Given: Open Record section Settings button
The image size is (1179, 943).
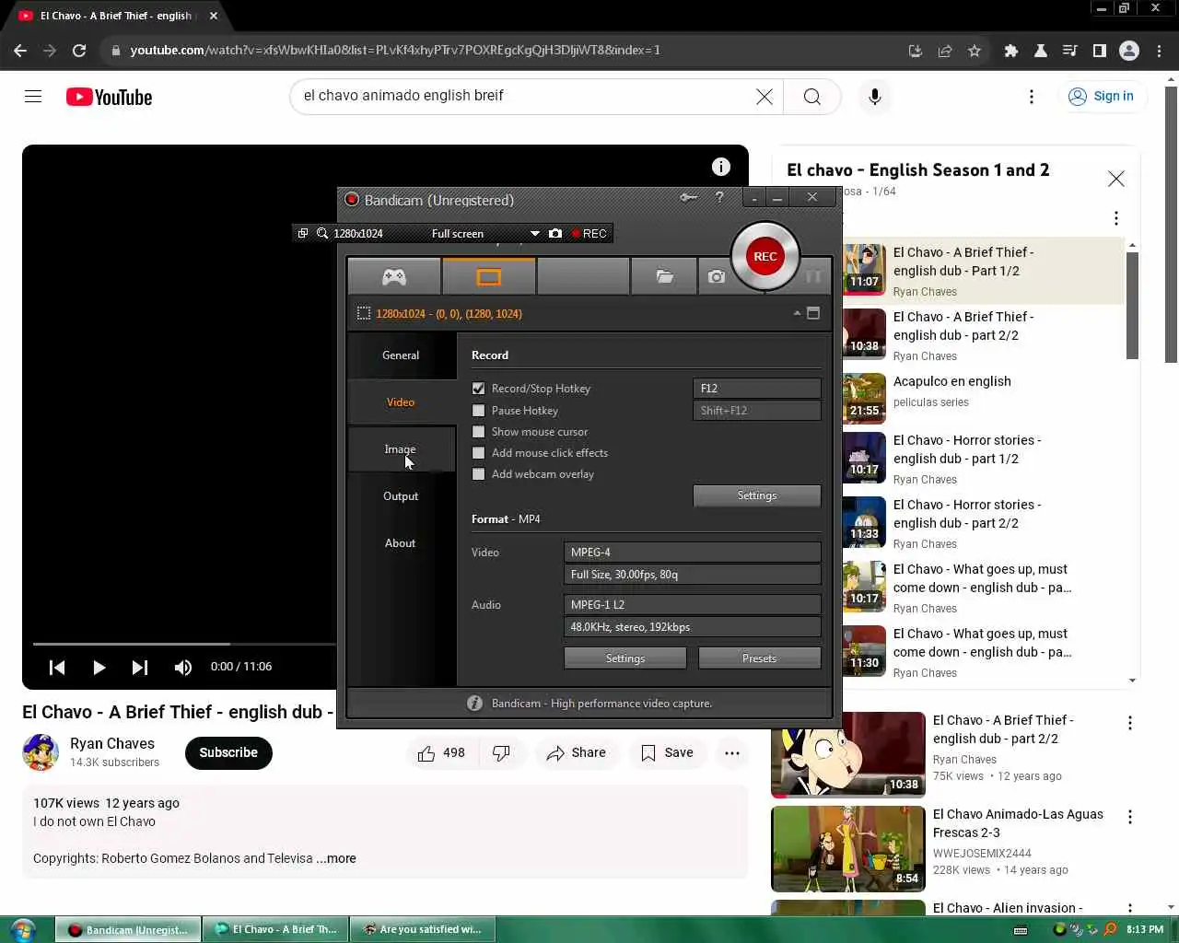Looking at the screenshot, I should [x=757, y=495].
